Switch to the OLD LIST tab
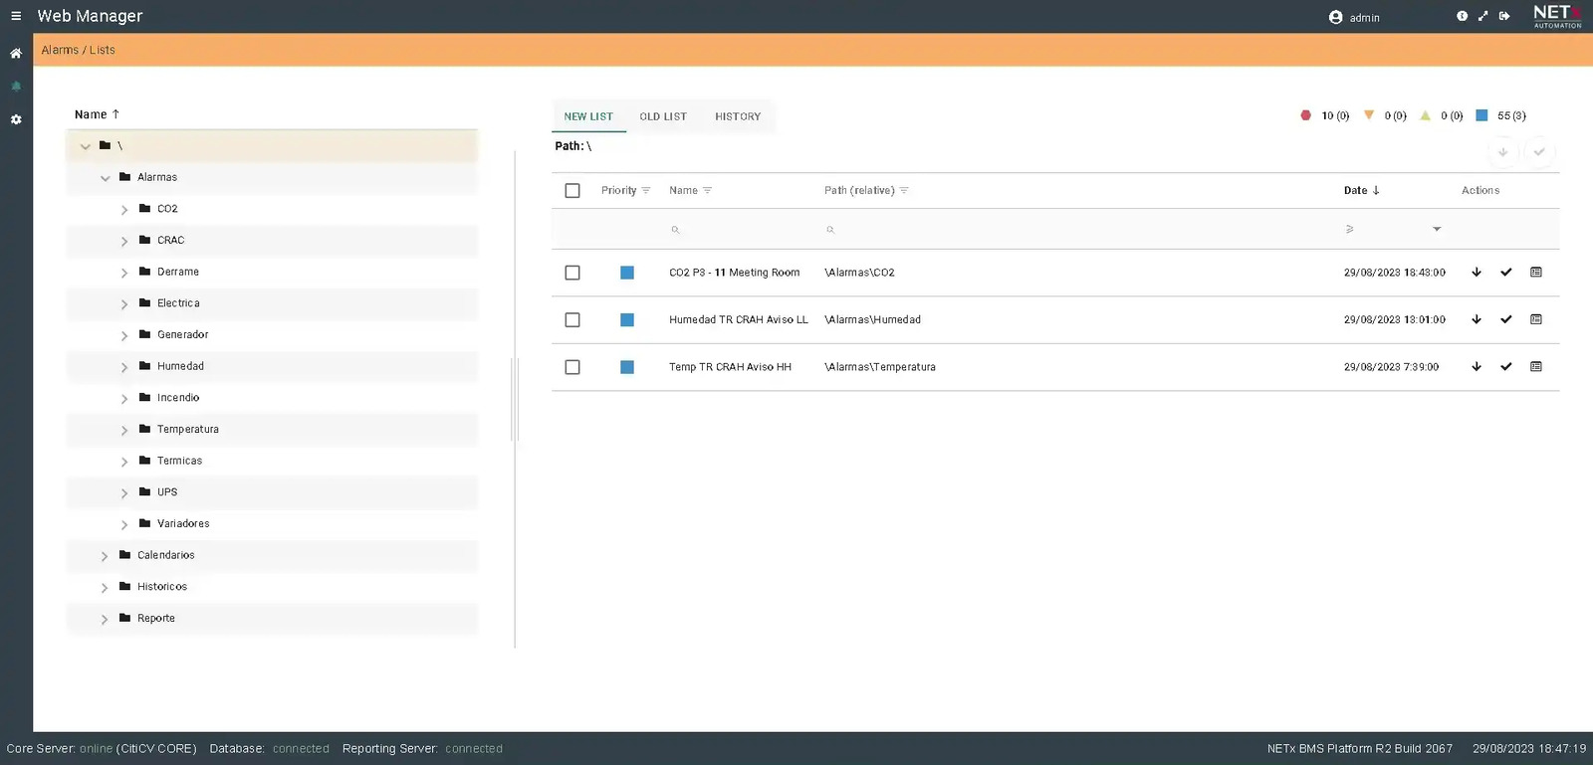The width and height of the screenshot is (1593, 765). (663, 116)
